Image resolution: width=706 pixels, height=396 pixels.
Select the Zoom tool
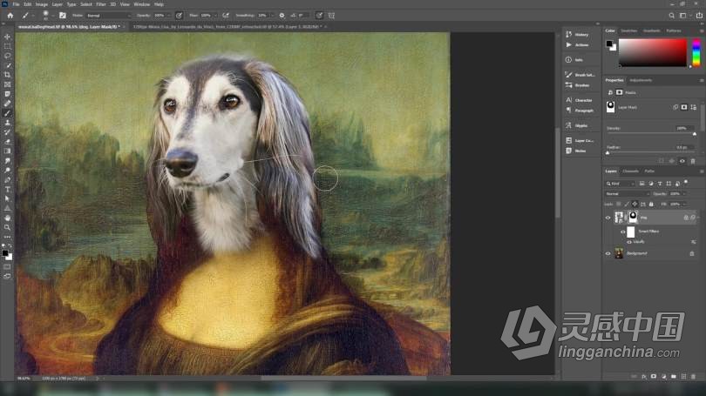[7, 227]
